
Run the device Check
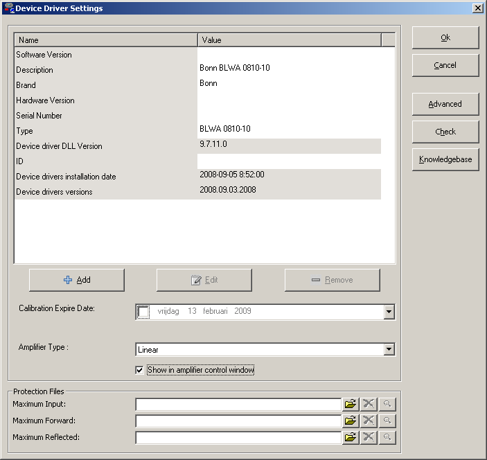coord(445,132)
